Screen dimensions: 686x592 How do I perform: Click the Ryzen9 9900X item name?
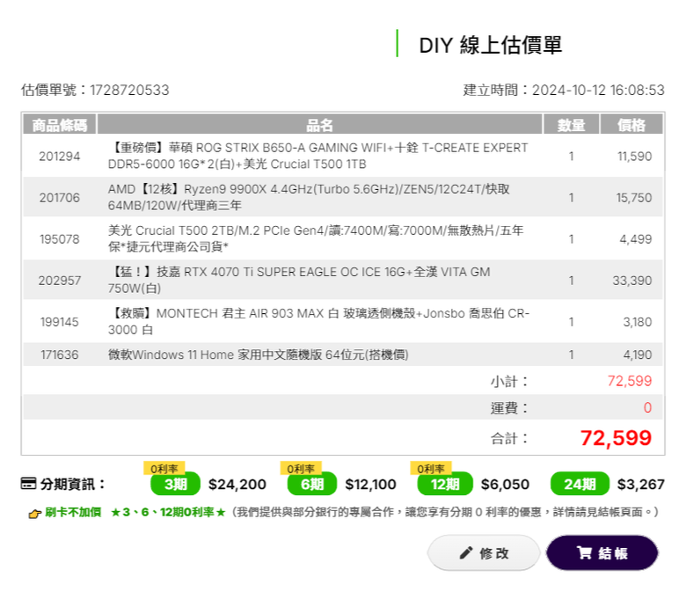pyautogui.click(x=309, y=197)
